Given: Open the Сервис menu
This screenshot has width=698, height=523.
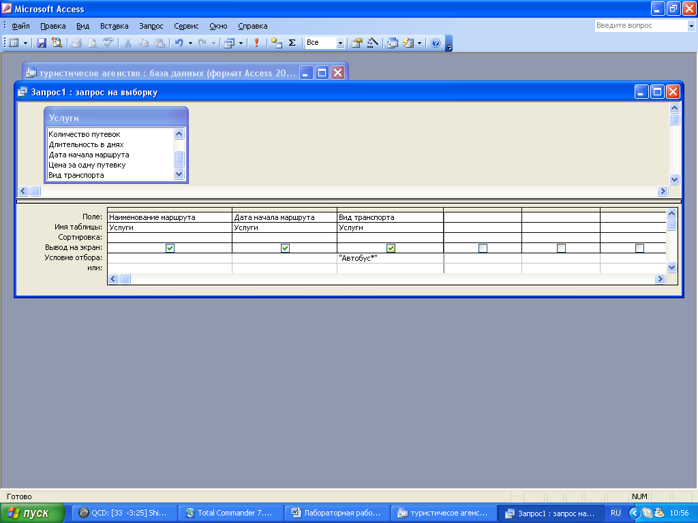Looking at the screenshot, I should (x=186, y=26).
